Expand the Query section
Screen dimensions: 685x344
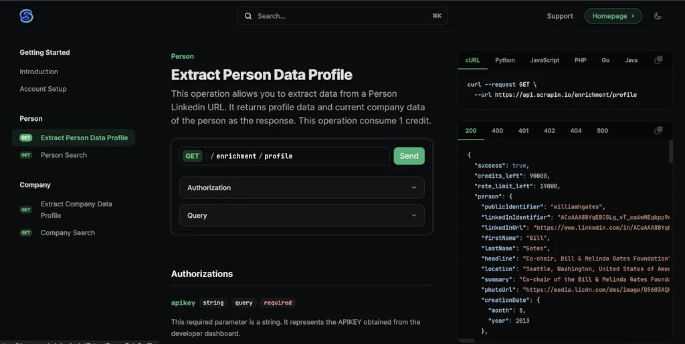pyautogui.click(x=302, y=216)
